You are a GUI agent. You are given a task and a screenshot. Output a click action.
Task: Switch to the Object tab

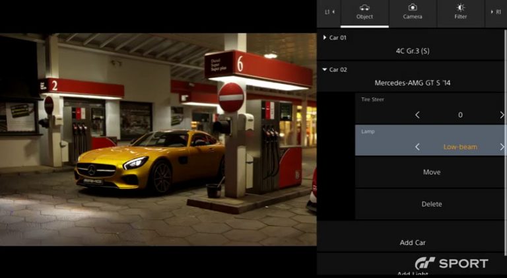click(x=364, y=12)
